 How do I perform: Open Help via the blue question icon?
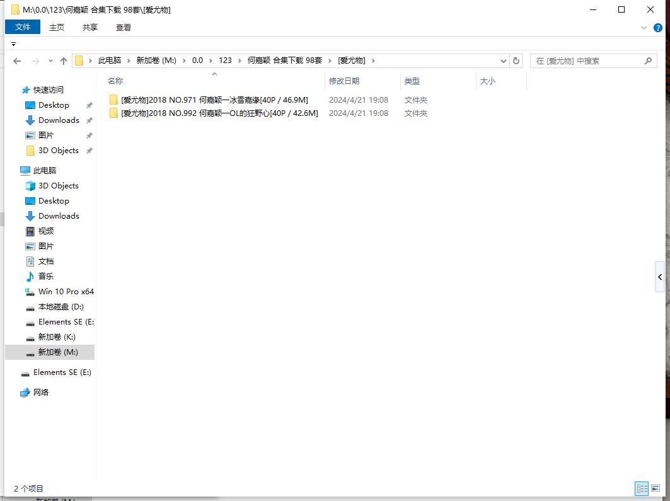click(658, 28)
